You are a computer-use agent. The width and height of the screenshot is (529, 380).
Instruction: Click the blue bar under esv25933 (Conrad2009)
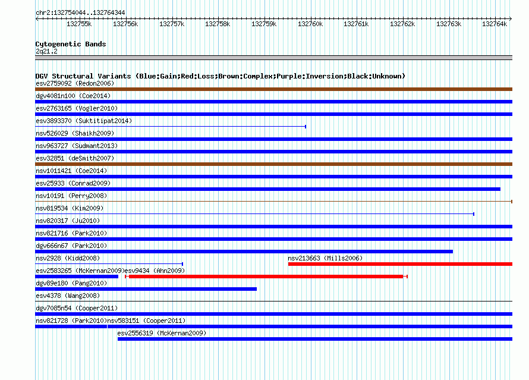pos(267,189)
